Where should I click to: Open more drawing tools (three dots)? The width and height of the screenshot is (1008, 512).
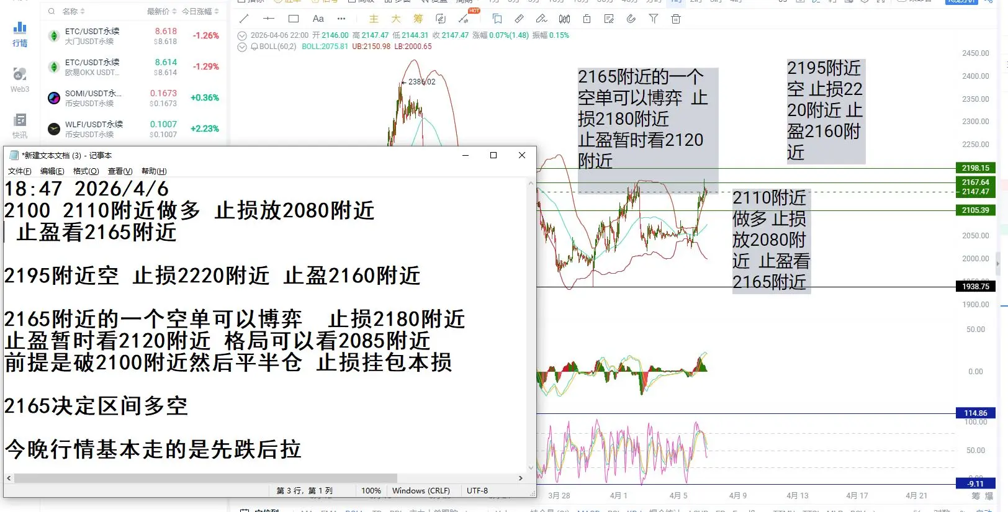click(x=341, y=19)
